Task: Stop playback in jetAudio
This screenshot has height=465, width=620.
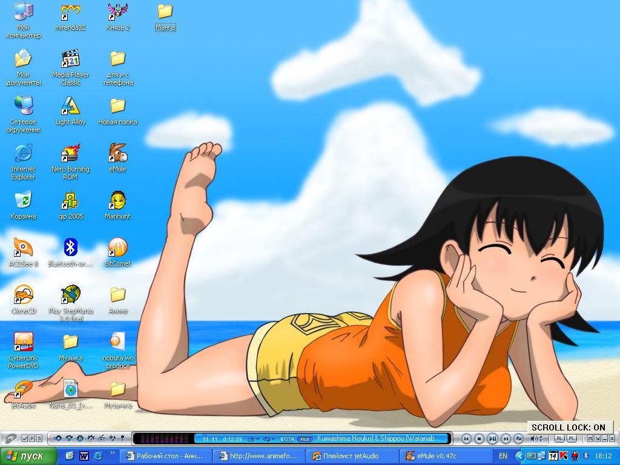Action: [480, 438]
